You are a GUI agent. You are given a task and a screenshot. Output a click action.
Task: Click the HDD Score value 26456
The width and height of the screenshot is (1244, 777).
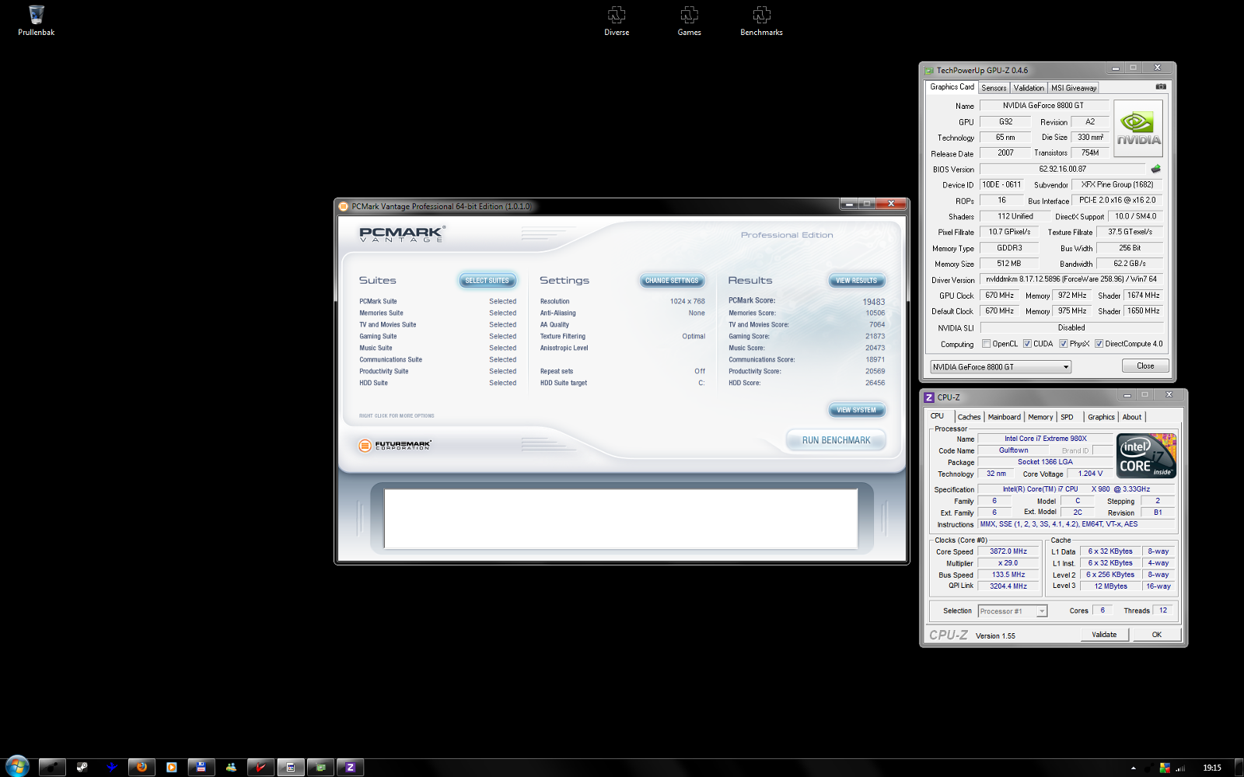pos(875,383)
